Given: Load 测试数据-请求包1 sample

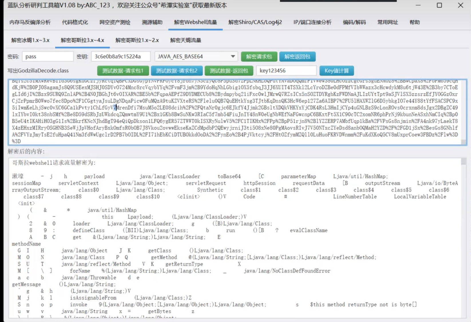Looking at the screenshot, I should [x=123, y=71].
